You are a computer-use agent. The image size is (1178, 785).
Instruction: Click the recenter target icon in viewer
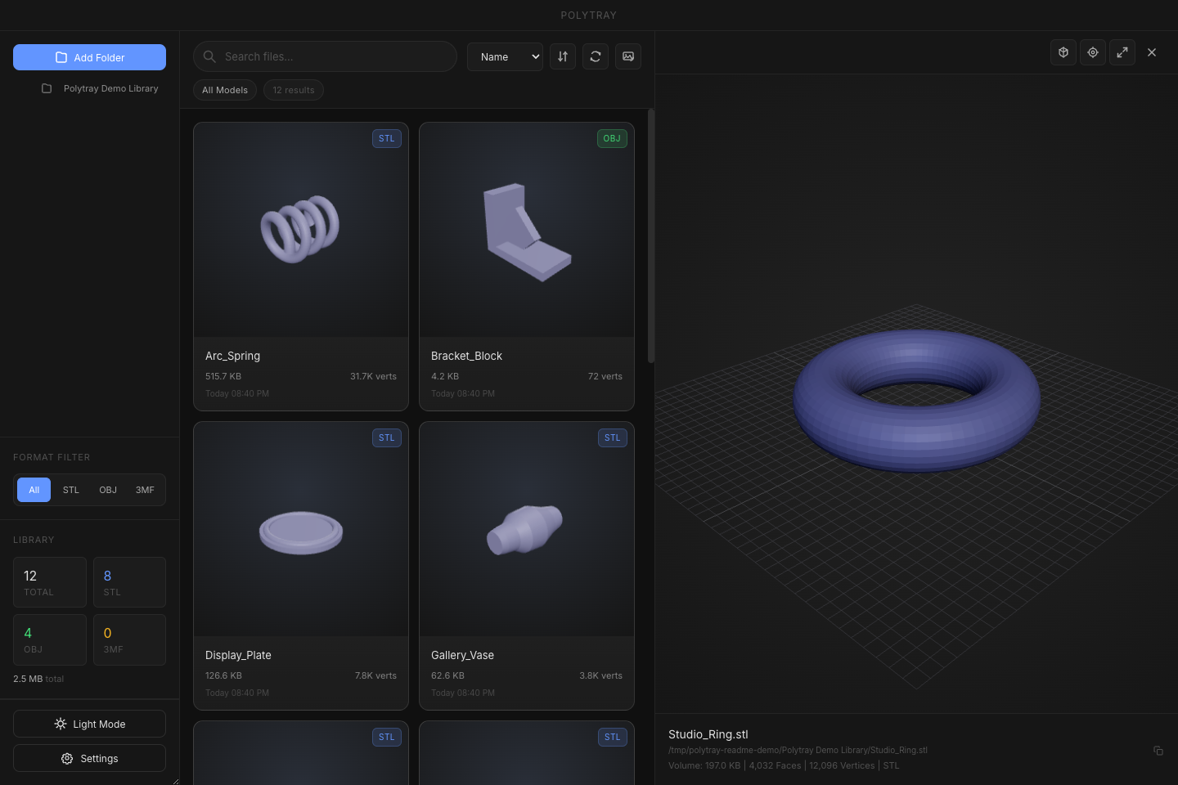click(1093, 52)
